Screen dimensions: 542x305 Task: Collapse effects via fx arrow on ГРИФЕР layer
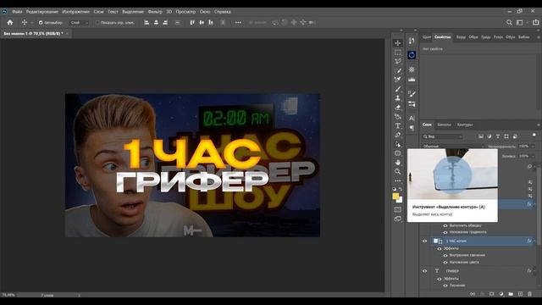(x=534, y=271)
